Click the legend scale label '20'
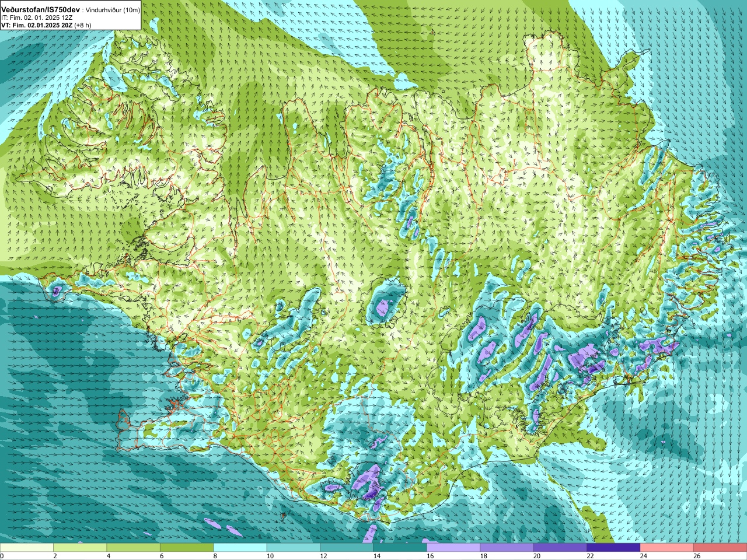 coord(537,556)
